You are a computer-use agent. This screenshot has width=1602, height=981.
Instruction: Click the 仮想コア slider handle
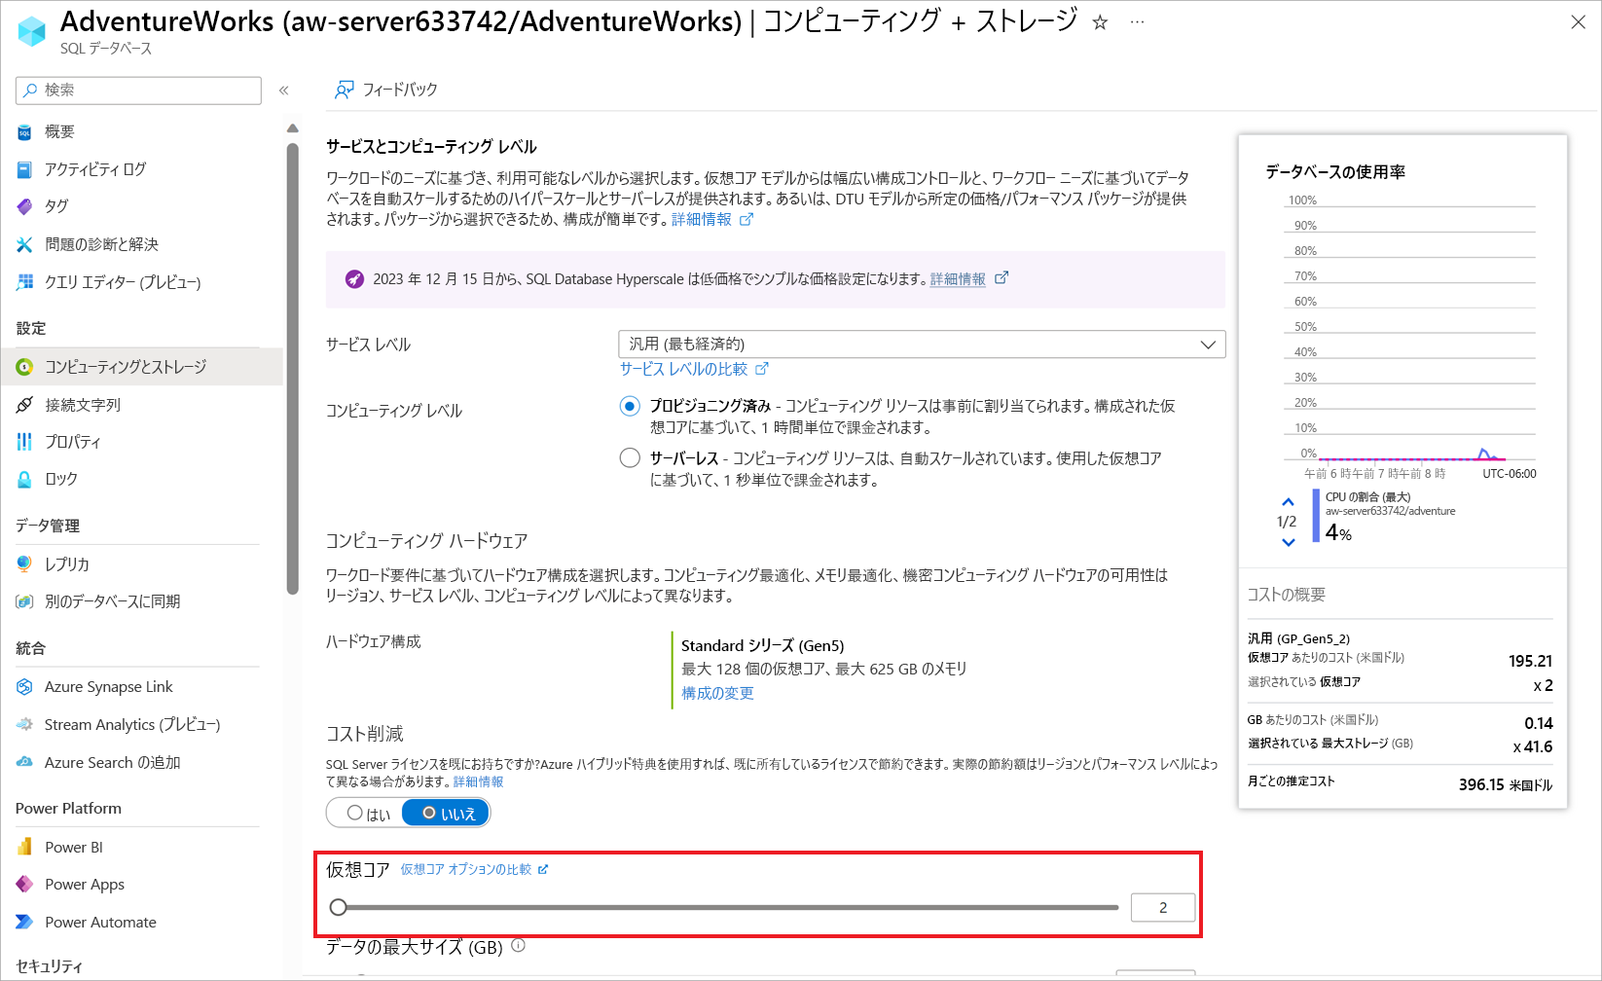click(x=338, y=907)
